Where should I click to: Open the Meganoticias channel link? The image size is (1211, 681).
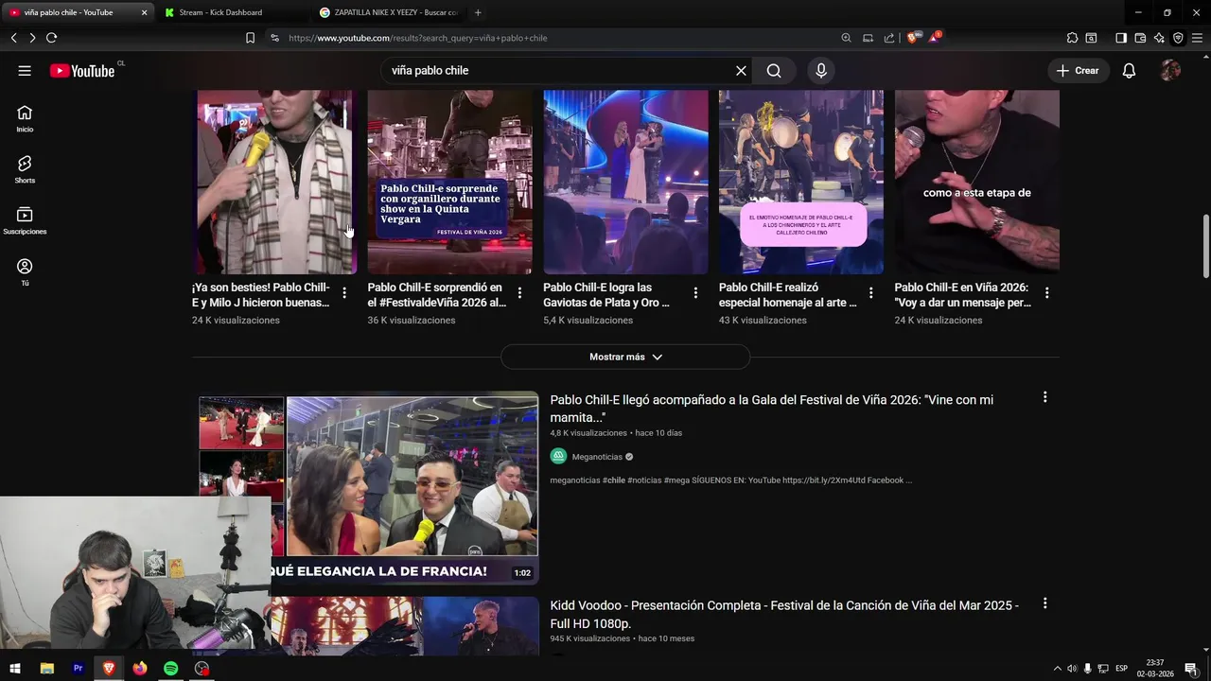click(x=597, y=457)
